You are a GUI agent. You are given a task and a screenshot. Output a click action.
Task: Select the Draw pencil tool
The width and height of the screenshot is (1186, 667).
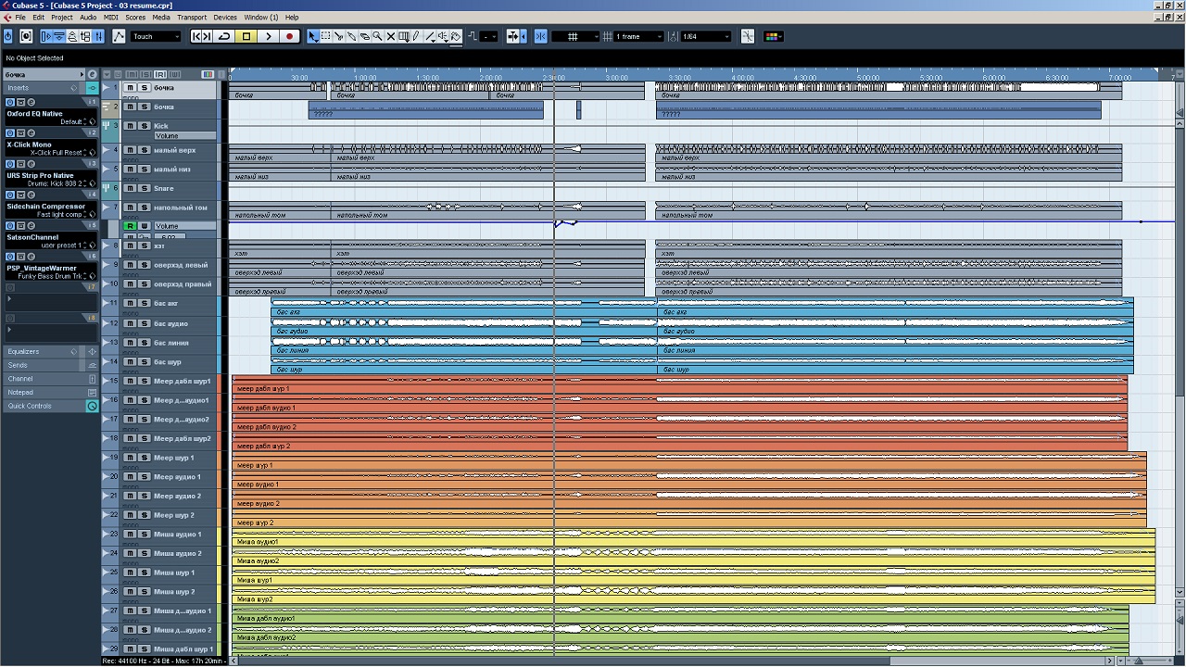coord(416,36)
